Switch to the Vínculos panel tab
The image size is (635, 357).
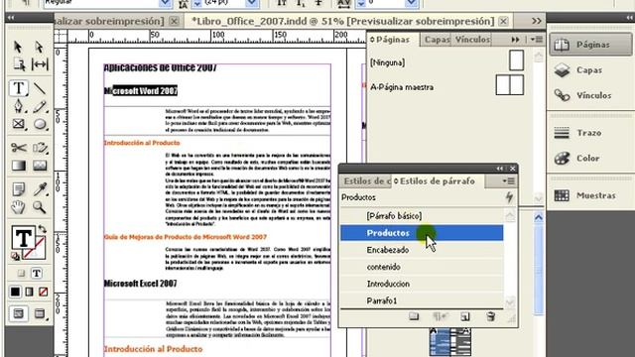(472, 40)
